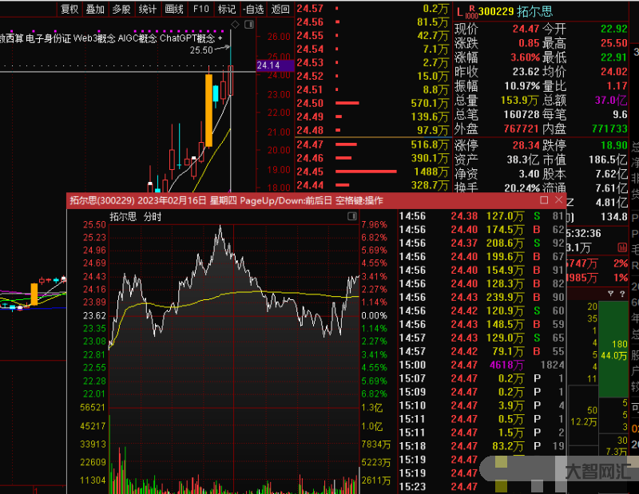This screenshot has height=494, width=639.
Task: Maximize the 拓尔思 intraday popup window
Action: point(545,200)
